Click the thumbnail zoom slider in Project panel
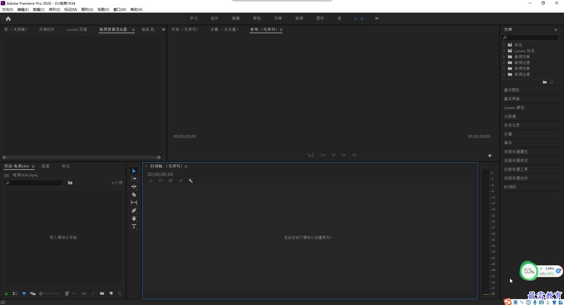 pyautogui.click(x=49, y=293)
